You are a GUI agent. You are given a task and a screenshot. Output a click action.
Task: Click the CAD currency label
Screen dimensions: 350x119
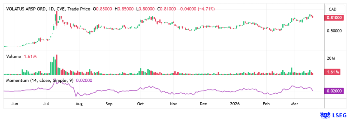(333, 9)
